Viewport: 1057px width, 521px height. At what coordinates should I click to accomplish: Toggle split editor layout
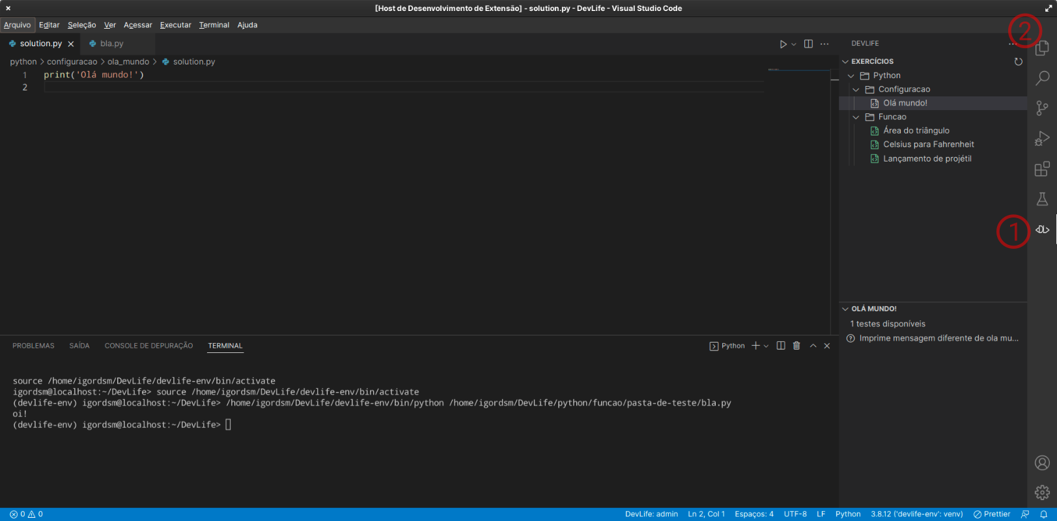click(808, 44)
